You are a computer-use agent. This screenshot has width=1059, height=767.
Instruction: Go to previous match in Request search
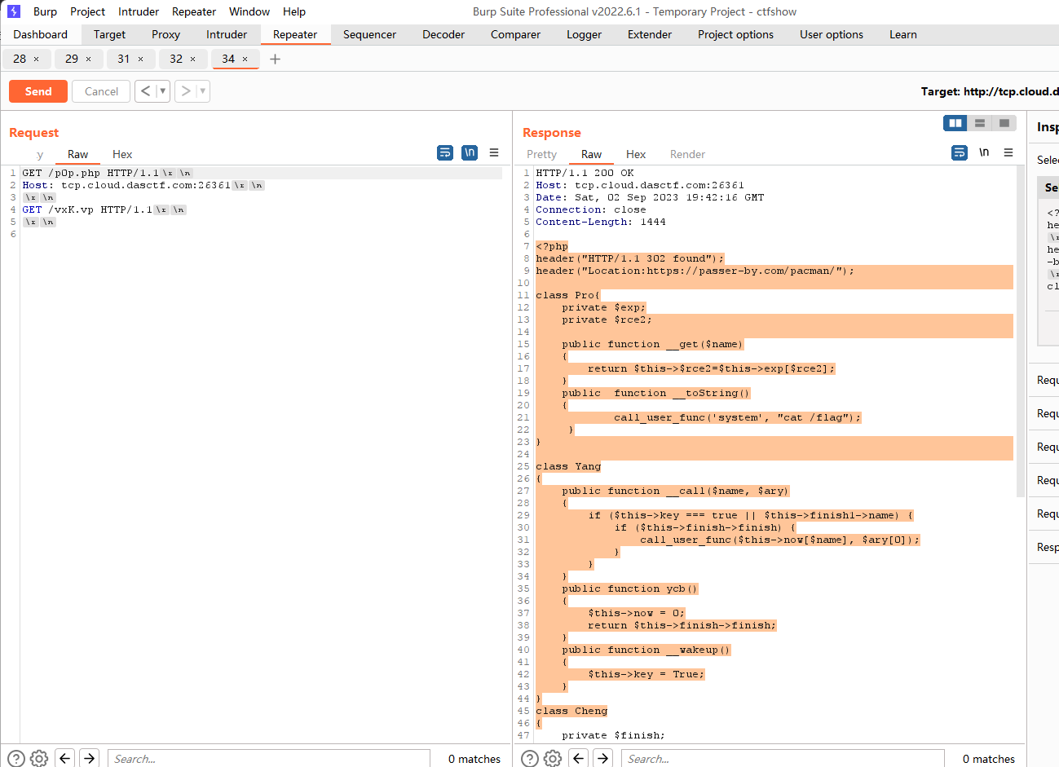click(65, 758)
